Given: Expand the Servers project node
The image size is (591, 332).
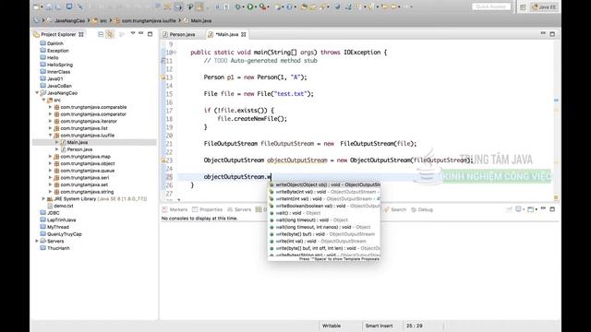Looking at the screenshot, I should pos(37,242).
